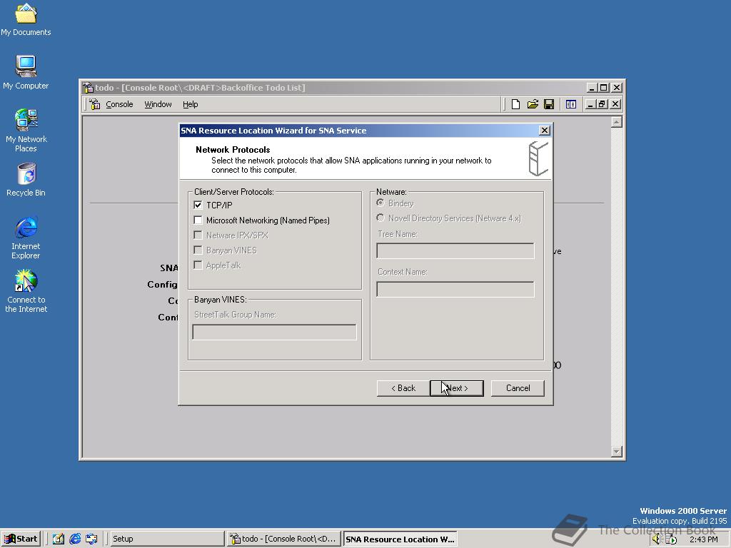731x548 pixels.
Task: Open the Start menu
Action: [x=21, y=539]
